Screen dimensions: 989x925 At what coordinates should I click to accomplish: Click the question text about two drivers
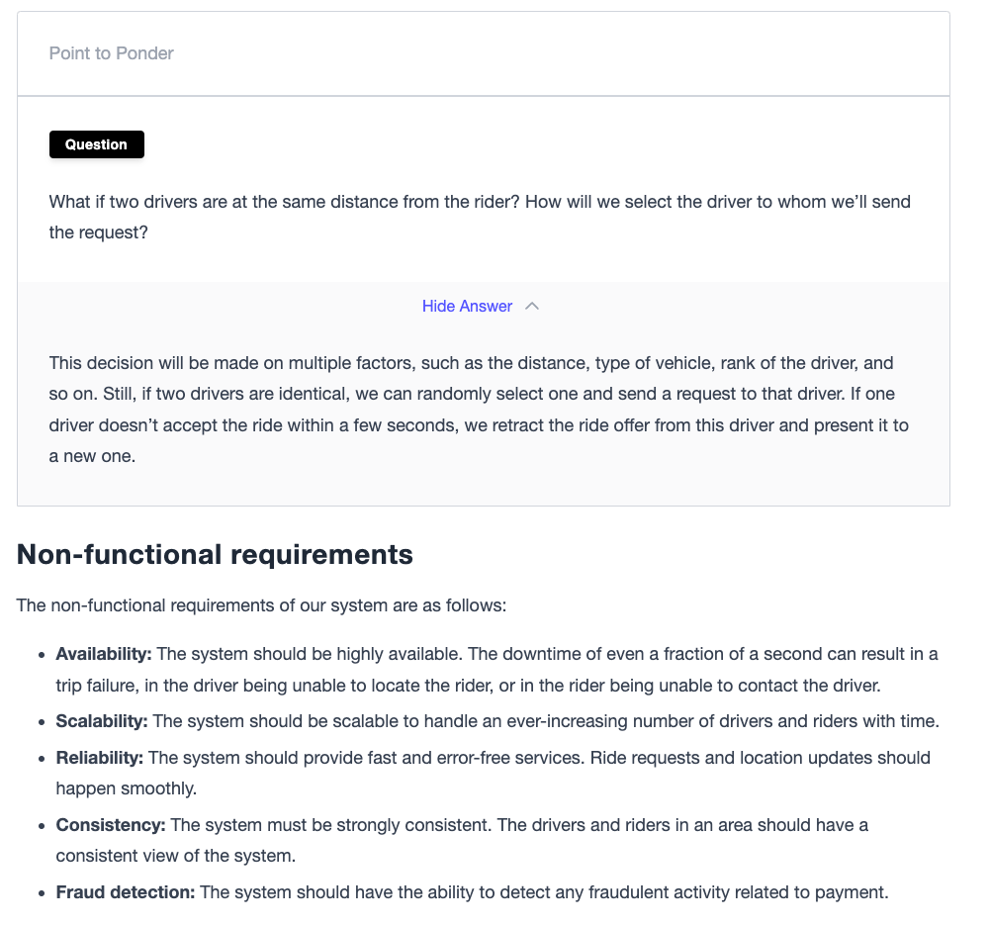480,217
